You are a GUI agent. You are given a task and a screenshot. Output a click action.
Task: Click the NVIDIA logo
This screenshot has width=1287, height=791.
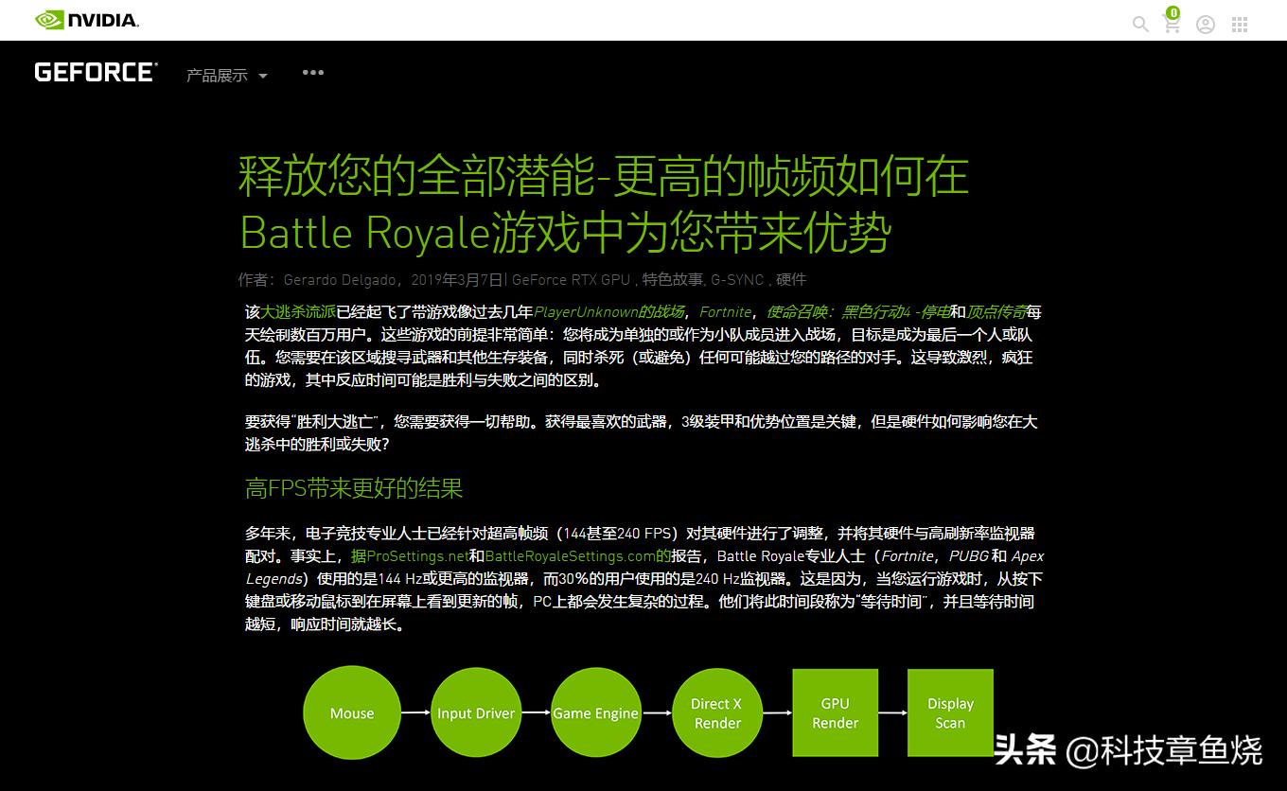tap(86, 20)
